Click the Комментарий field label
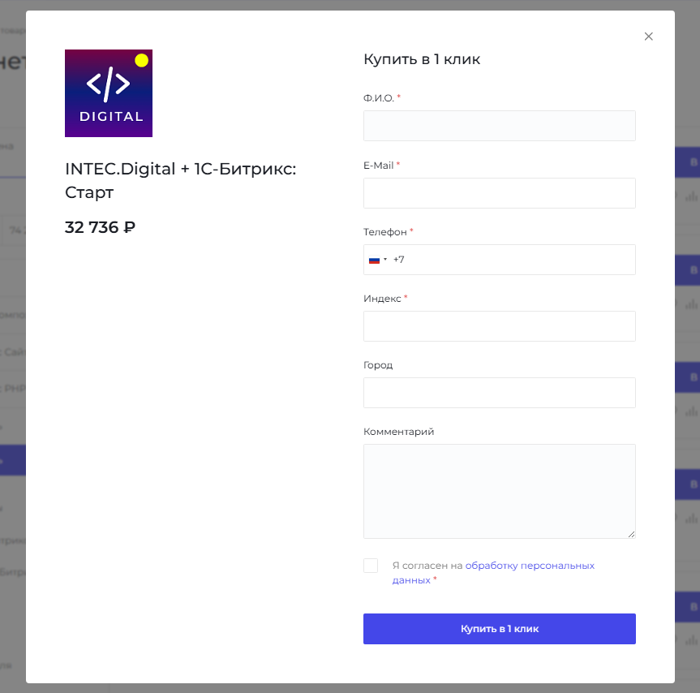The height and width of the screenshot is (693, 700). [398, 432]
